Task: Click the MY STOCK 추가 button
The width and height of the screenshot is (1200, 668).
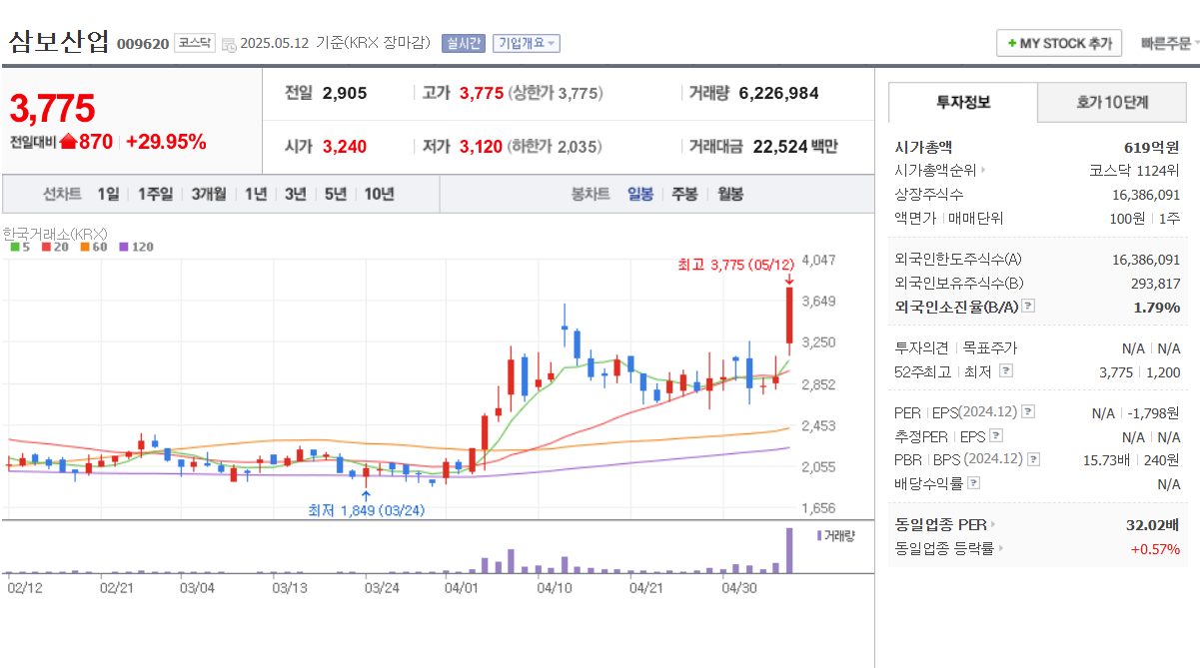Action: point(1059,43)
